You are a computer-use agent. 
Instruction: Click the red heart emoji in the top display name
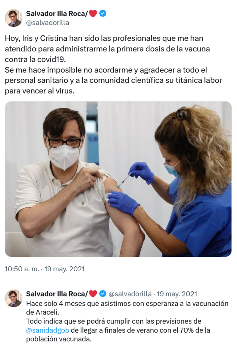pos(93,14)
